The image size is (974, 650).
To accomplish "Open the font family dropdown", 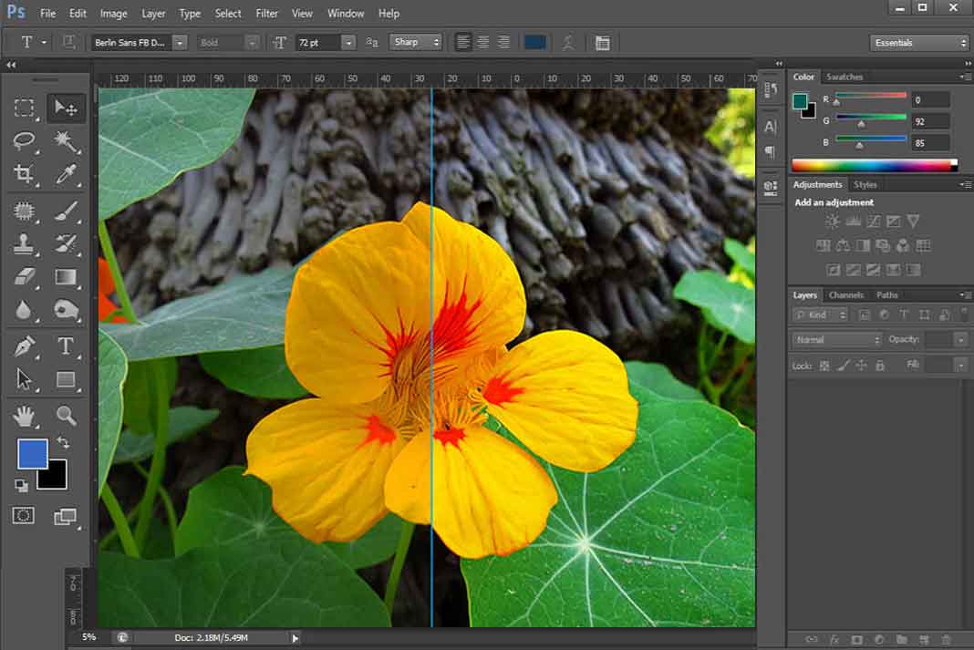I will click(179, 42).
